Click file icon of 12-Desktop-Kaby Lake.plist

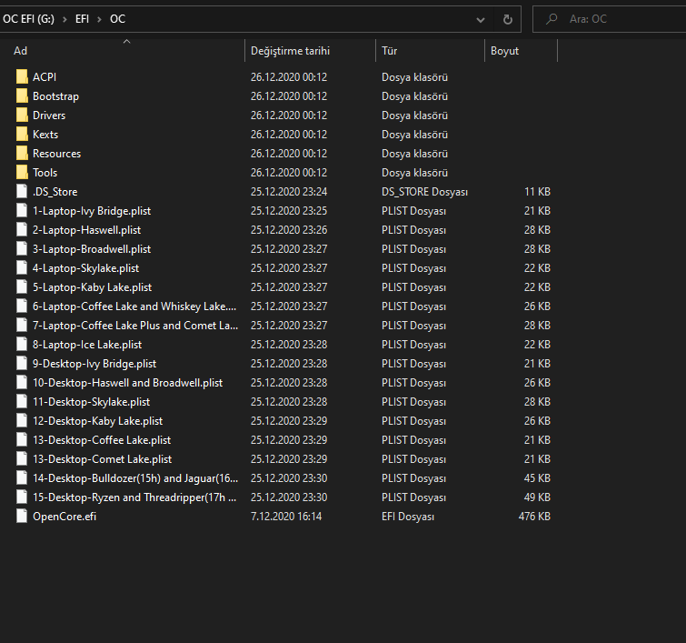(22, 420)
